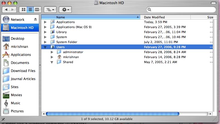Click the scroll left arrow
Viewport: 220px width, 124px height.
pyautogui.click(x=44, y=114)
